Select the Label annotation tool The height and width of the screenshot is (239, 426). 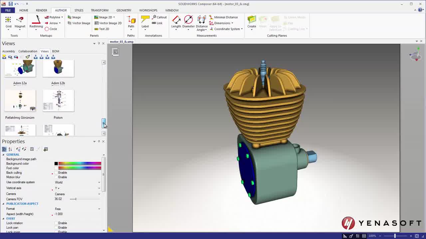(145, 21)
